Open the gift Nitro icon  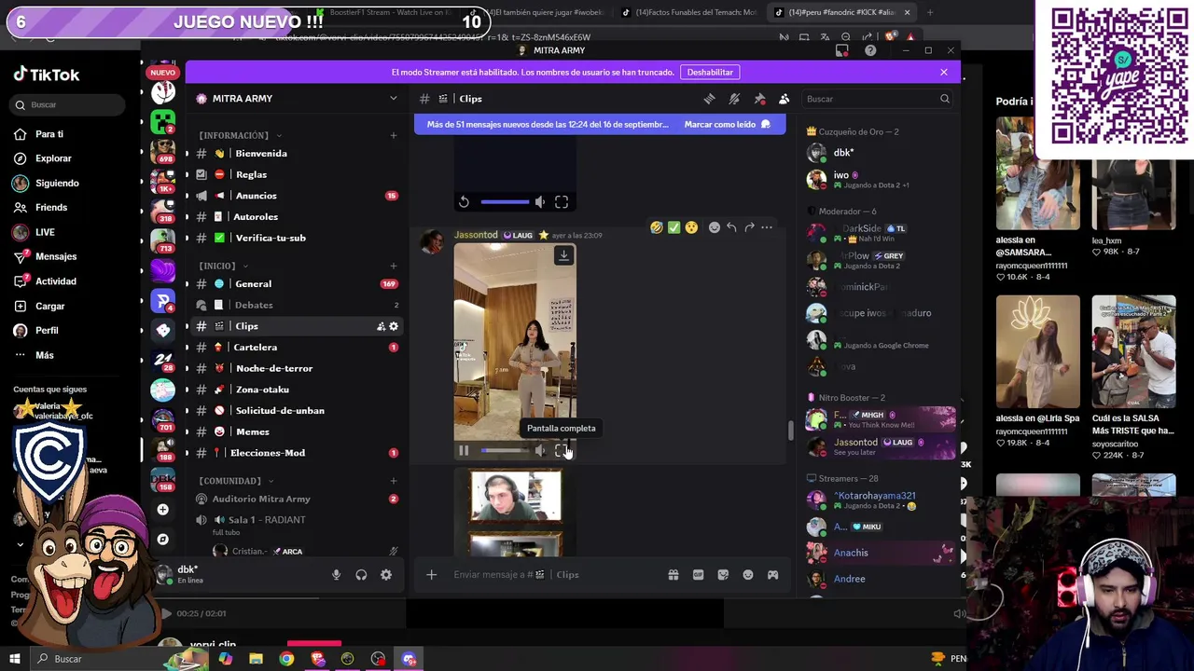click(x=673, y=575)
